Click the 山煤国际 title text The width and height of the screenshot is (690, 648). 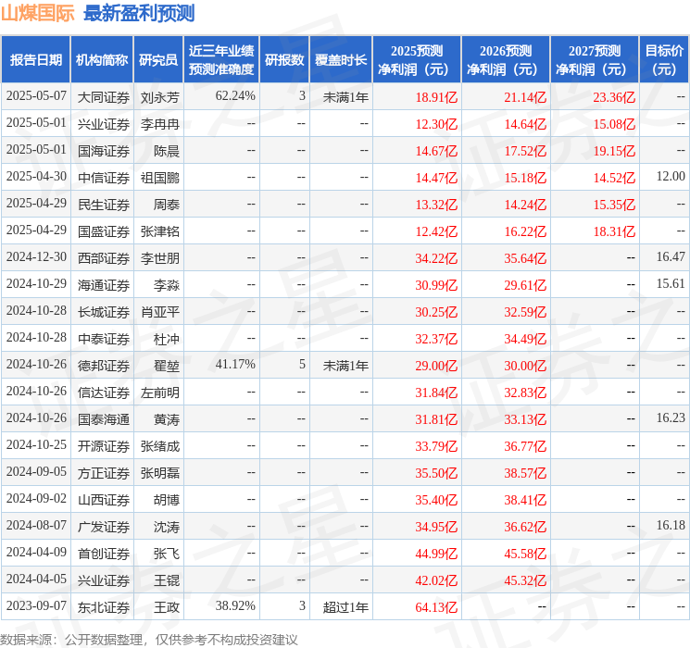click(38, 13)
